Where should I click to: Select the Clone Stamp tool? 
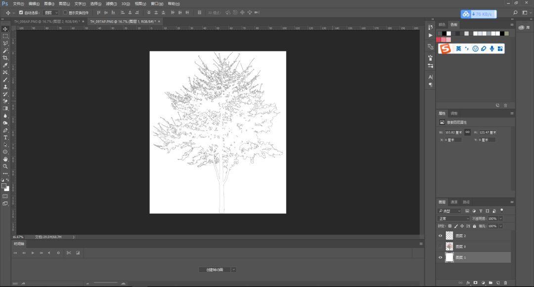point(5,87)
